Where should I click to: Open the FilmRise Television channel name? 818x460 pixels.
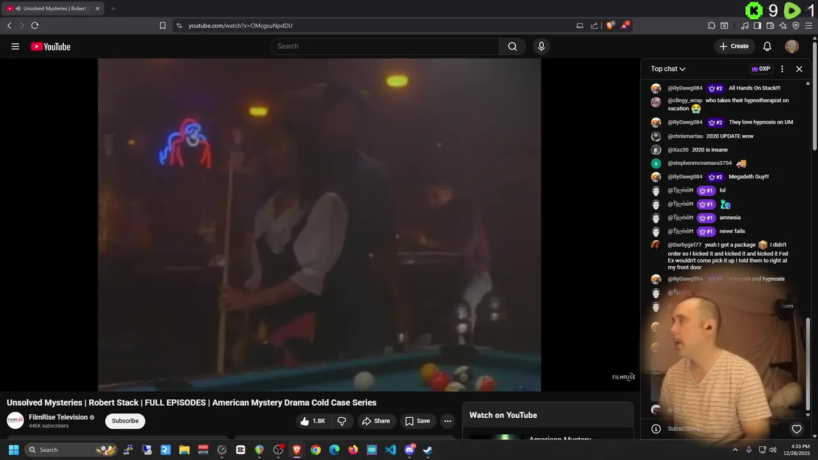pyautogui.click(x=58, y=417)
